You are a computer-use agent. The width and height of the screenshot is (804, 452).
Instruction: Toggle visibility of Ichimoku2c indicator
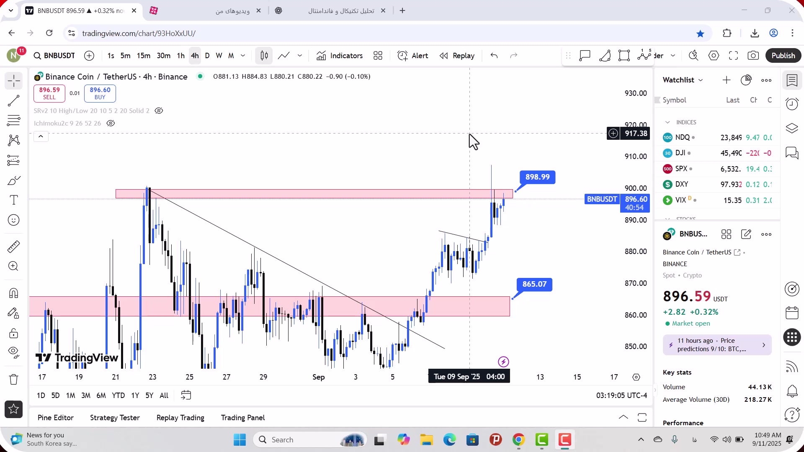(x=111, y=123)
